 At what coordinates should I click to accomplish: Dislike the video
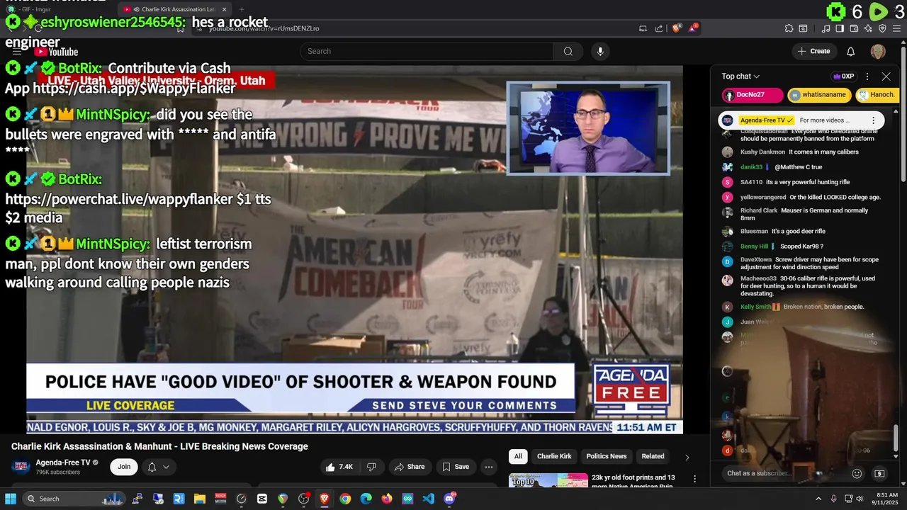(371, 467)
